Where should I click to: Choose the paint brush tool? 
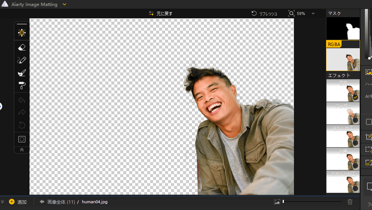(22, 73)
